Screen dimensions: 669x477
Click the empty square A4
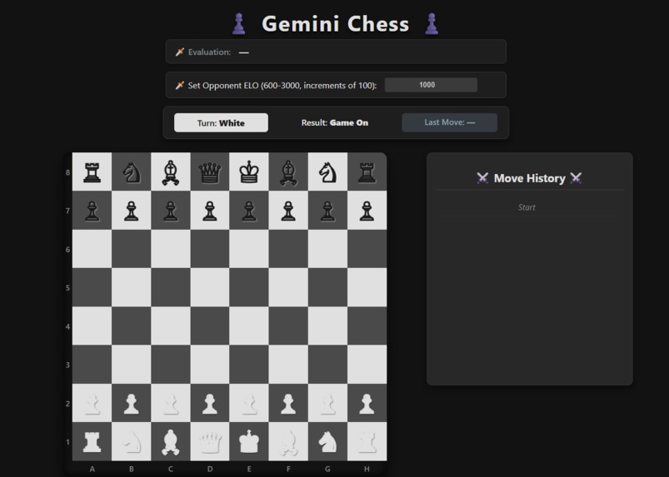pos(92,325)
